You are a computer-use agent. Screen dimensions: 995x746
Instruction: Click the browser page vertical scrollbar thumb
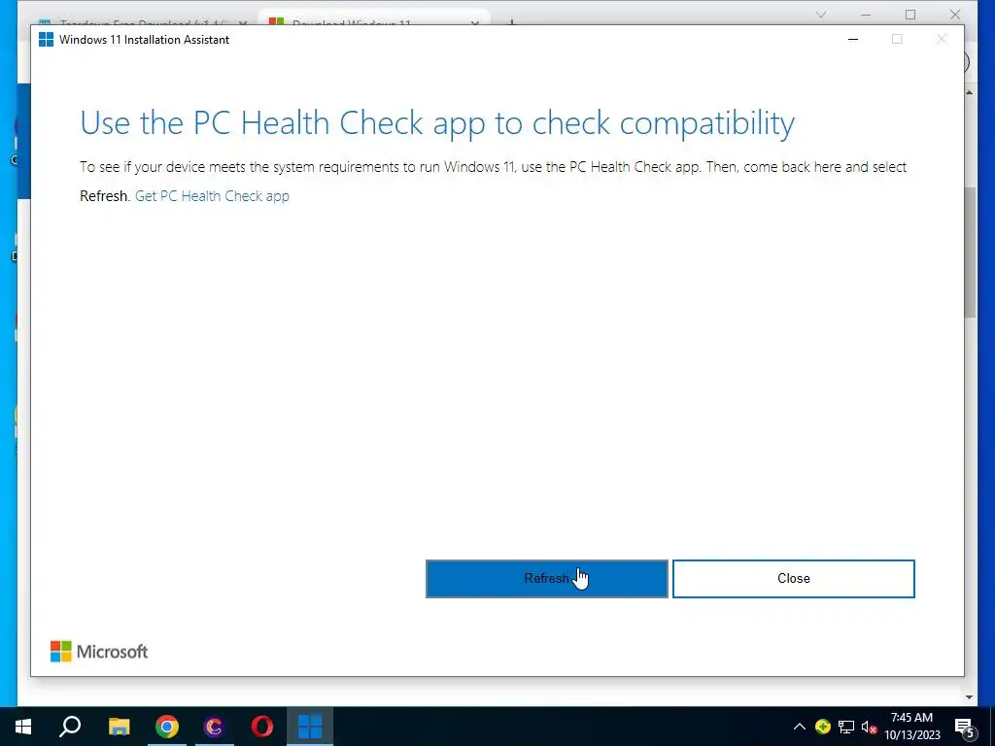click(970, 253)
